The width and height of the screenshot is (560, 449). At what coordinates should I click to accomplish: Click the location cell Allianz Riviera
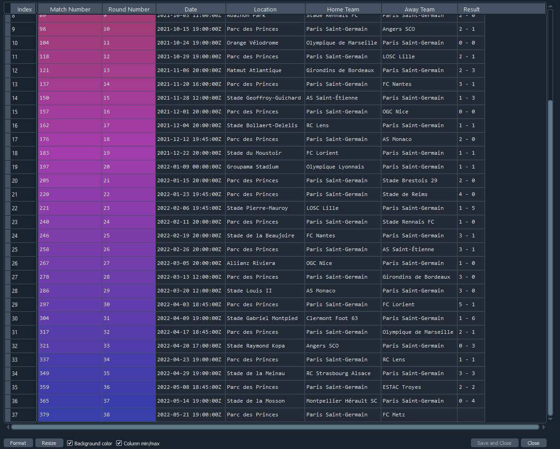[265, 263]
